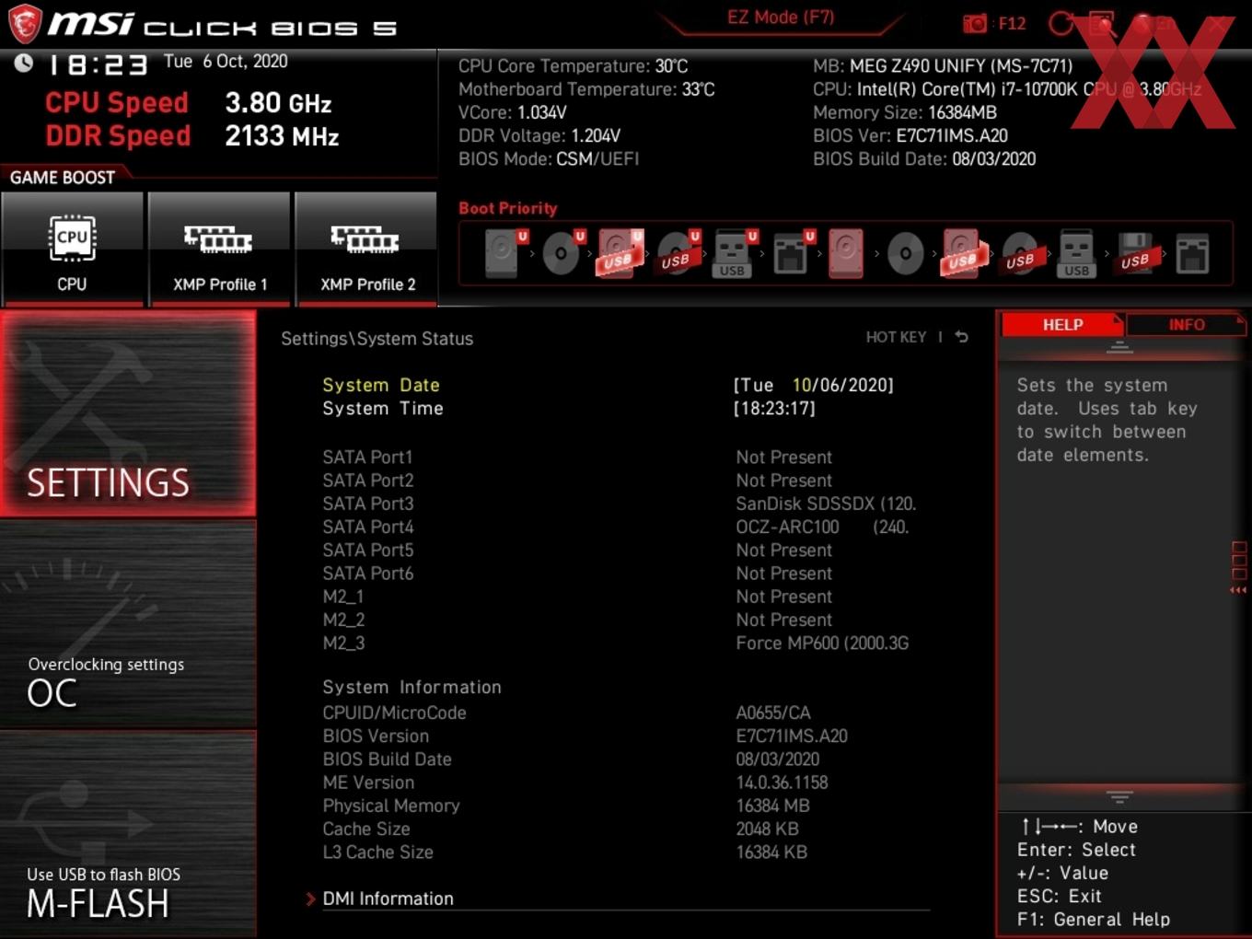Click the clock icon beside 18:23
Viewport: 1252px width, 939px height.
point(24,63)
